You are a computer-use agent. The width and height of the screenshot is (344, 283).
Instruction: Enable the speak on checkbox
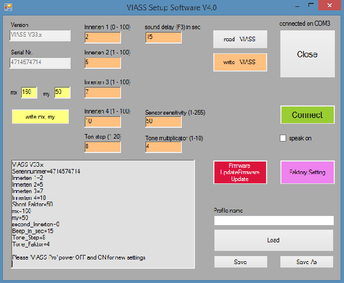[283, 138]
